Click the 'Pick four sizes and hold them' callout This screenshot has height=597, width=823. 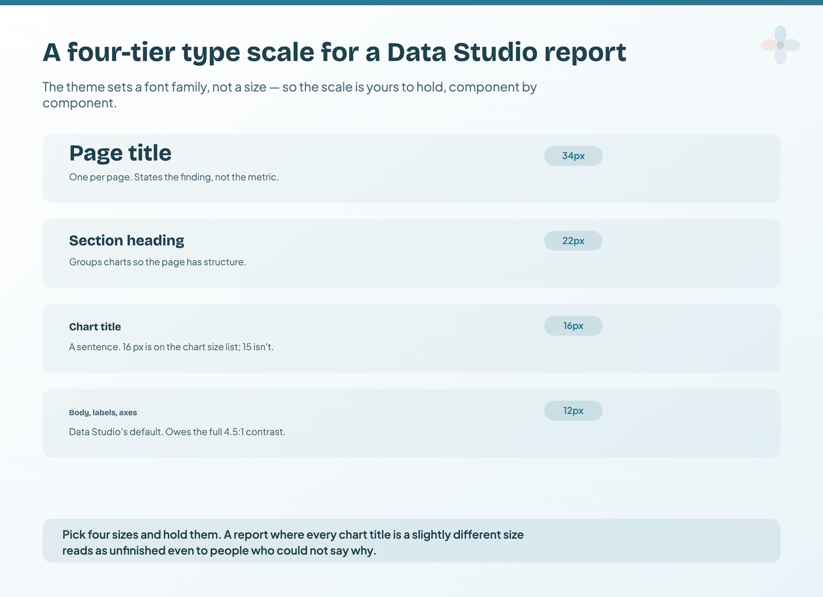[411, 540]
